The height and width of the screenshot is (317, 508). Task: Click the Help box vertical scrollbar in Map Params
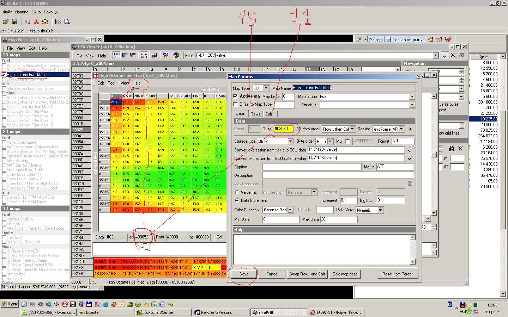click(413, 249)
